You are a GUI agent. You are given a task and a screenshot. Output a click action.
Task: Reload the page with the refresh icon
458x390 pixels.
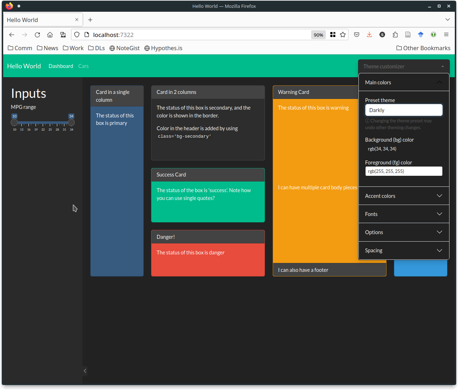pyautogui.click(x=37, y=35)
